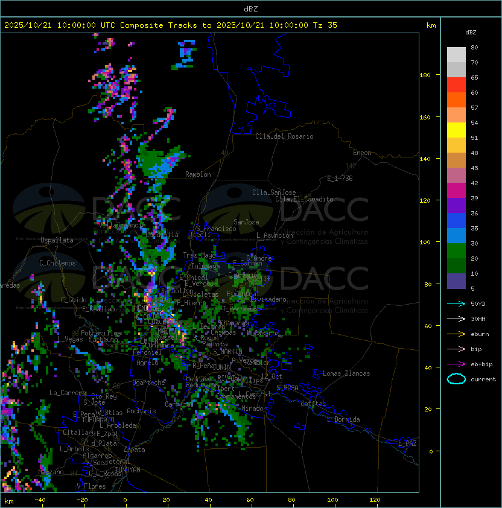Click the 'La_Carrera' map label

point(68,393)
